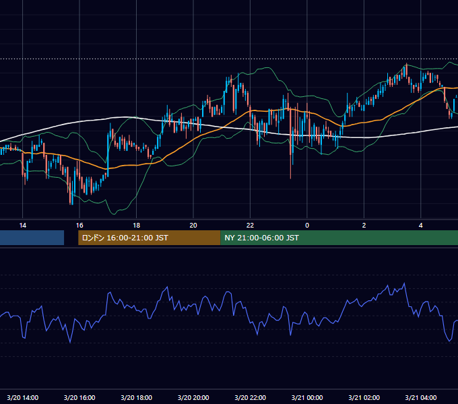Click the ロンドン 16:00-21:00 JST session bar

tap(150, 238)
